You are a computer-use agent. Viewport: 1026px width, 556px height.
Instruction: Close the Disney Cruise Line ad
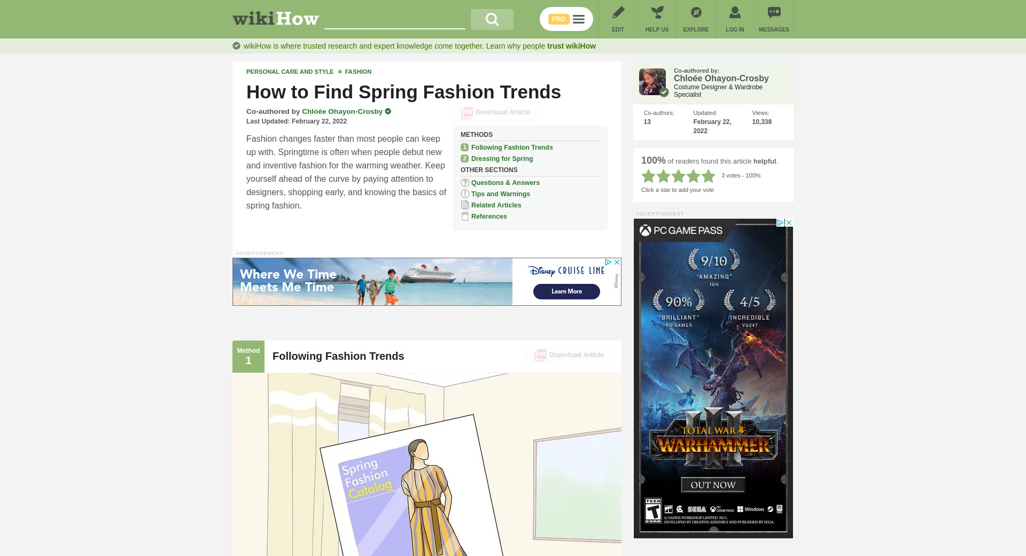617,262
